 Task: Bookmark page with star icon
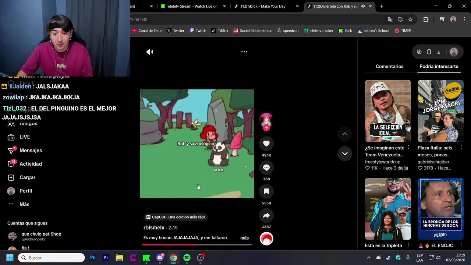410,20
